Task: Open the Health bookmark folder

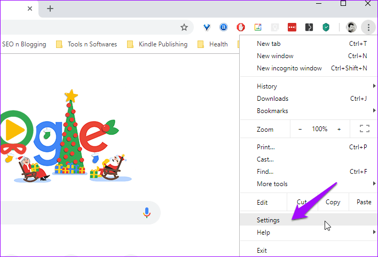Action: click(x=212, y=44)
